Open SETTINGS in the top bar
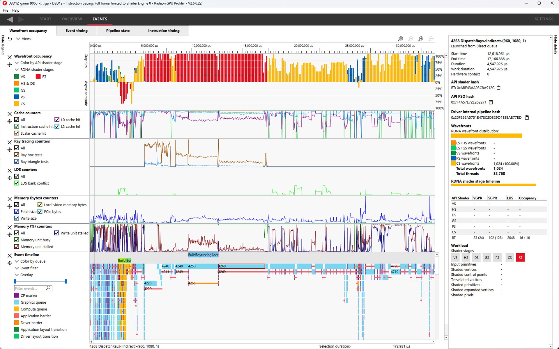The height and width of the screenshot is (349, 559). tap(544, 19)
